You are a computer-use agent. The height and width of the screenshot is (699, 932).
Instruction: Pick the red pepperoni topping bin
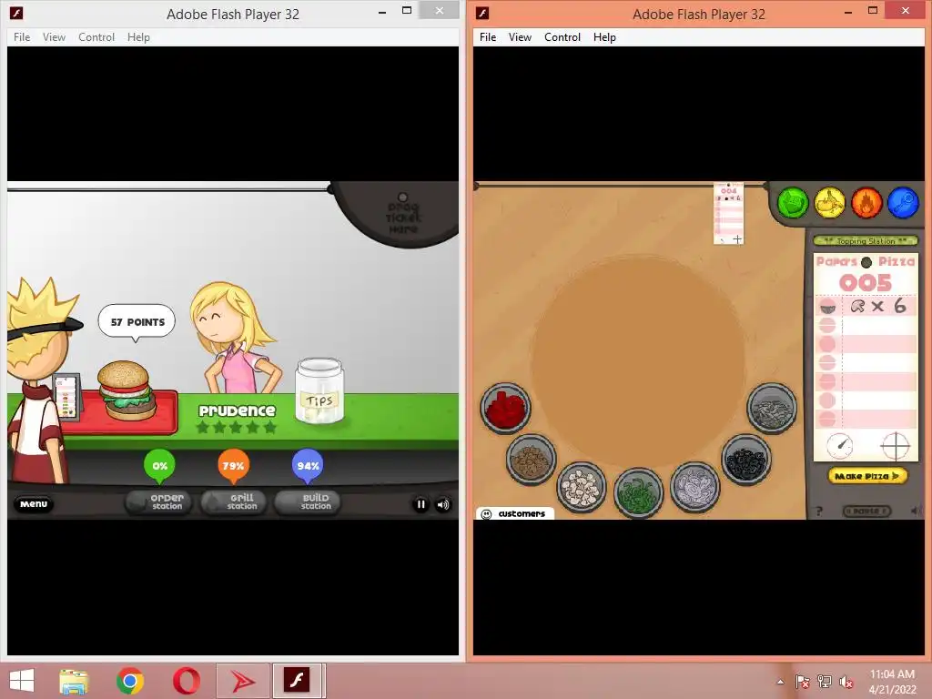[505, 409]
